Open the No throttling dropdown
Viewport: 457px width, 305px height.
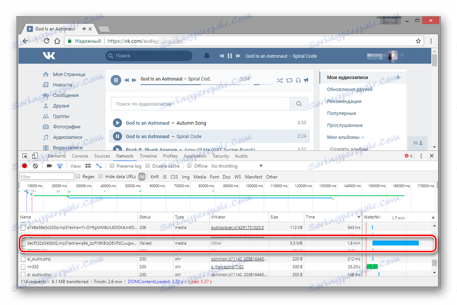point(225,166)
